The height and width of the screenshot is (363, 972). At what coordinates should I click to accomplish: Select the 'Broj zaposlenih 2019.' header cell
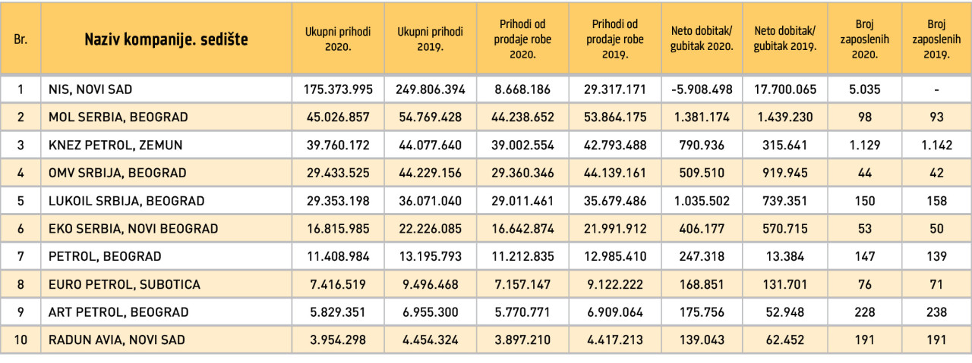936,39
